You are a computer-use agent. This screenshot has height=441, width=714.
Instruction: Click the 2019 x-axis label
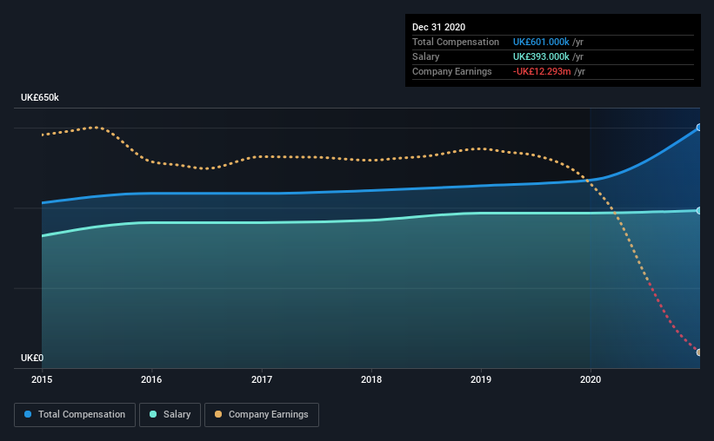[x=481, y=379]
